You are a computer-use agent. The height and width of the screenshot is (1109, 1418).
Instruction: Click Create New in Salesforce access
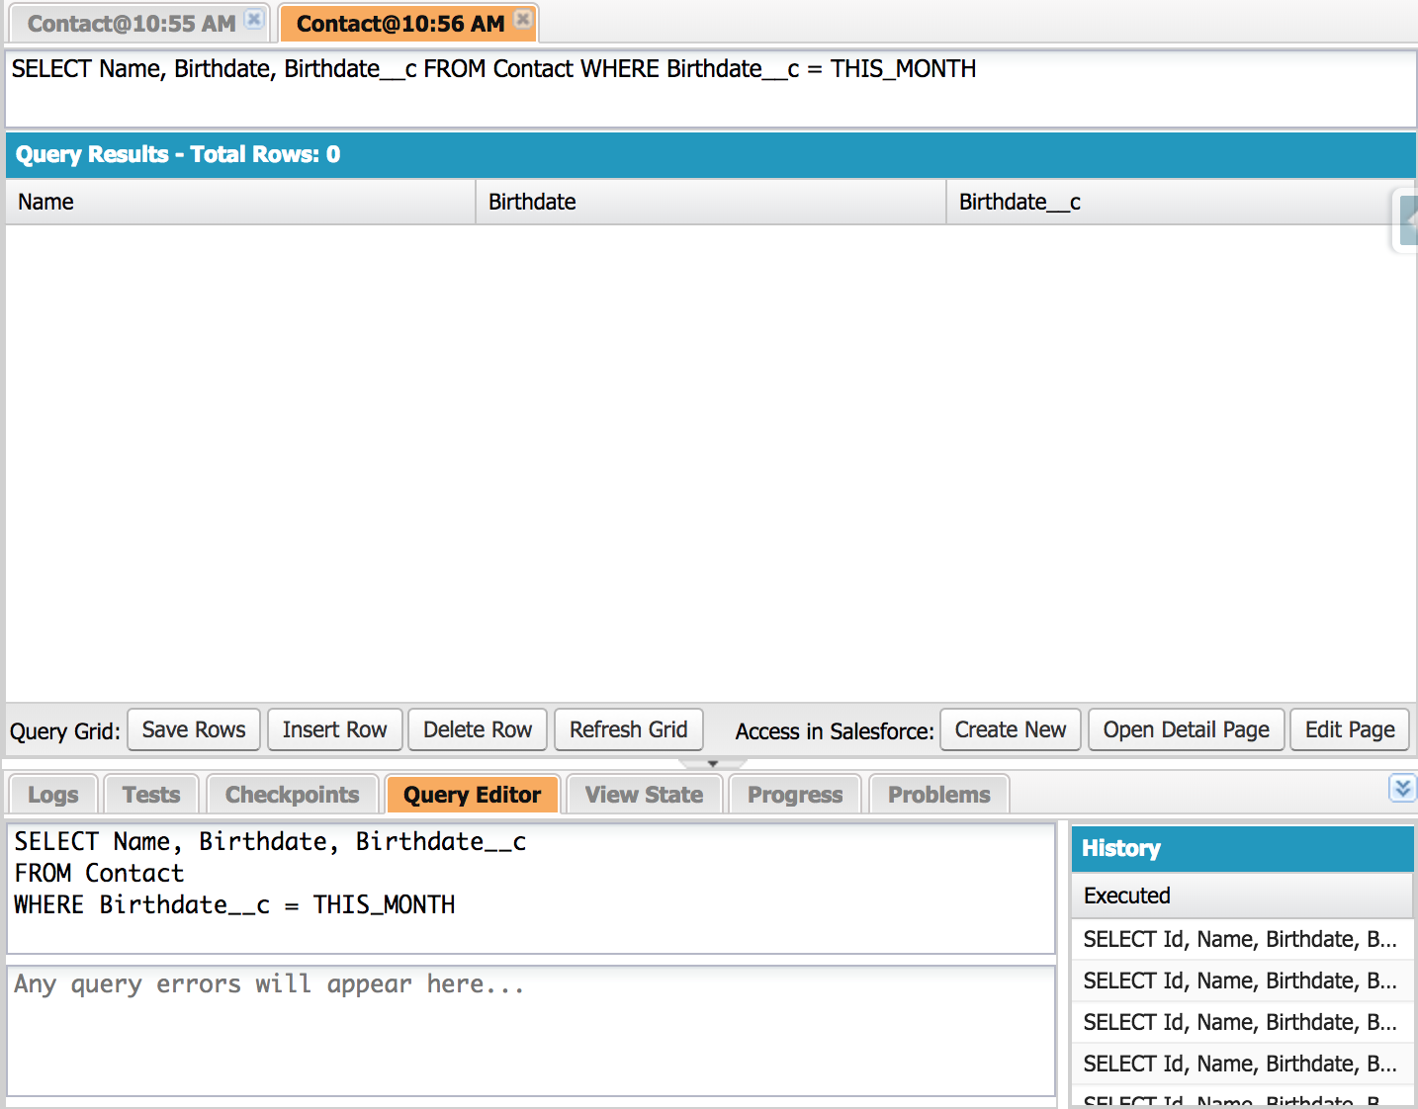coord(1011,729)
